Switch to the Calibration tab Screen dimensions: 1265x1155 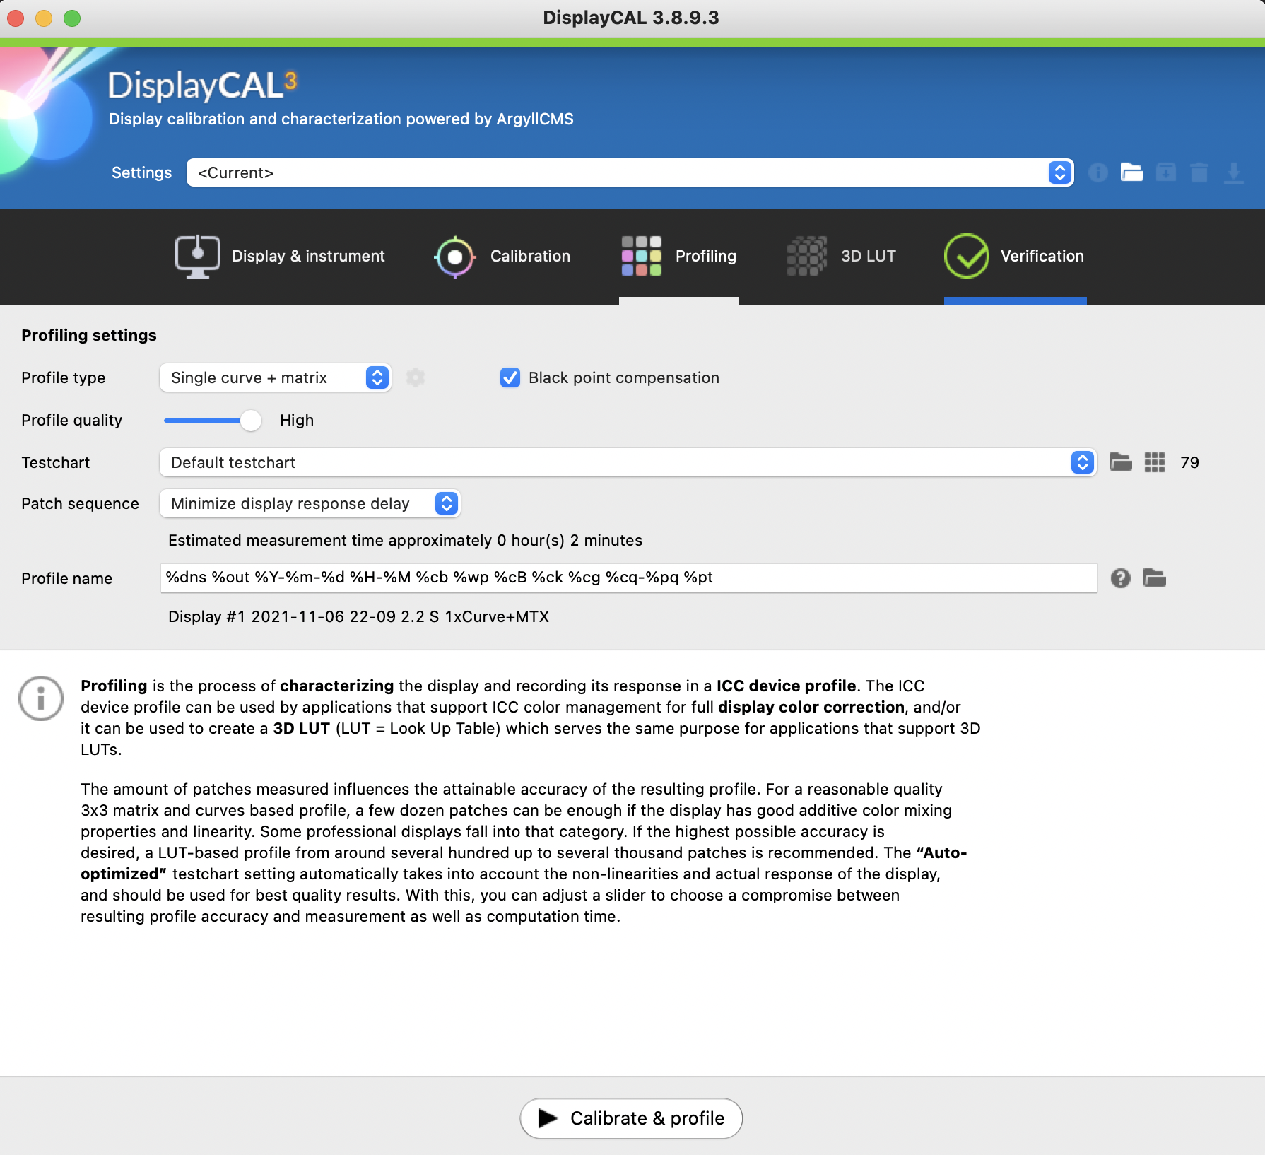coord(502,256)
